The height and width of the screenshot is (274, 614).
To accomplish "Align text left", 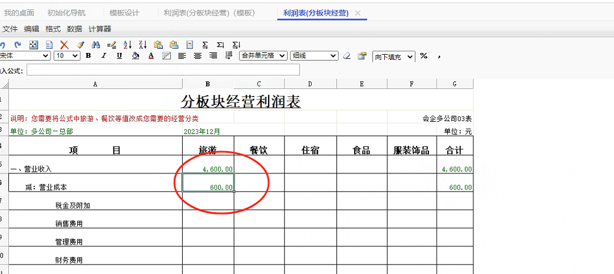I will 181,56.
